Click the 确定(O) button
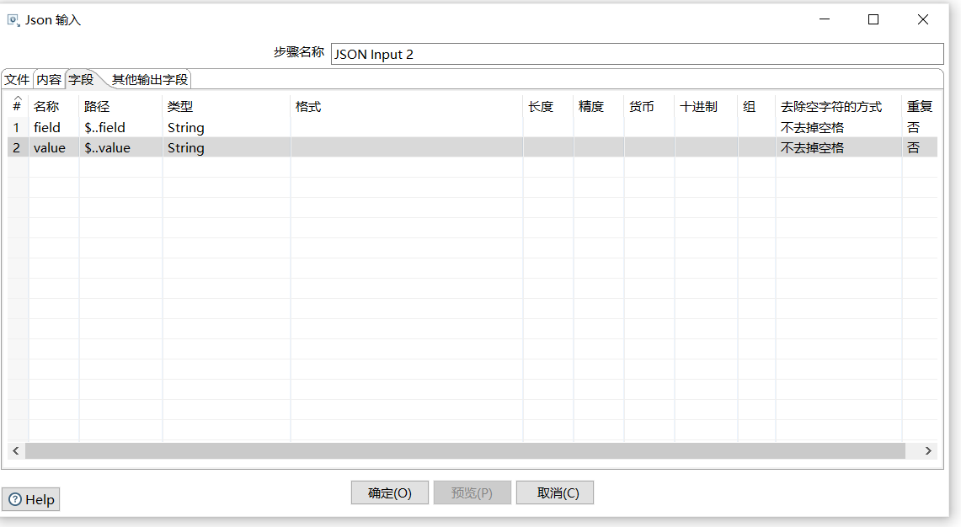 click(x=390, y=492)
